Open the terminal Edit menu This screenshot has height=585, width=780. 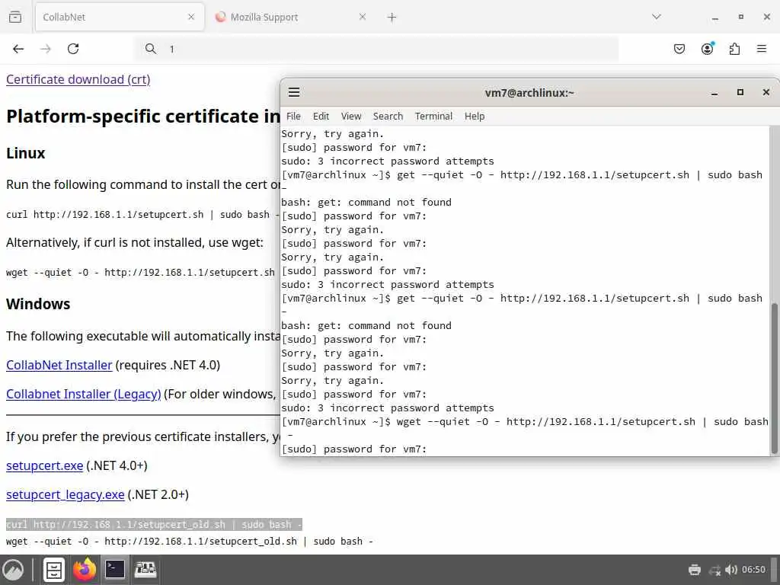pos(321,116)
